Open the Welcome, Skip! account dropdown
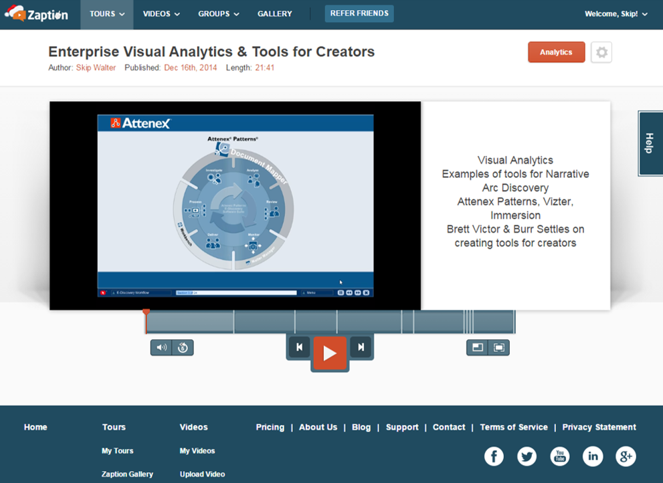The height and width of the screenshot is (483, 663). 615,14
